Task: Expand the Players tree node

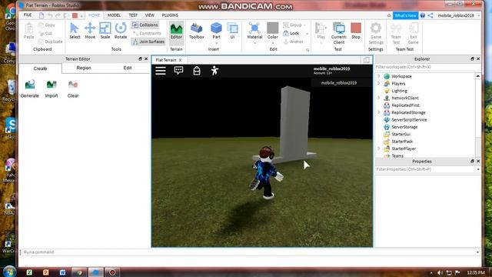Action: 379,84
